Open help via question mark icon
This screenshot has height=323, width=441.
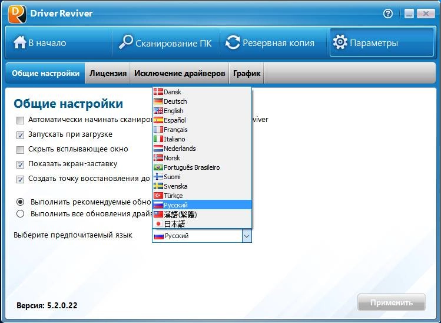click(388, 14)
